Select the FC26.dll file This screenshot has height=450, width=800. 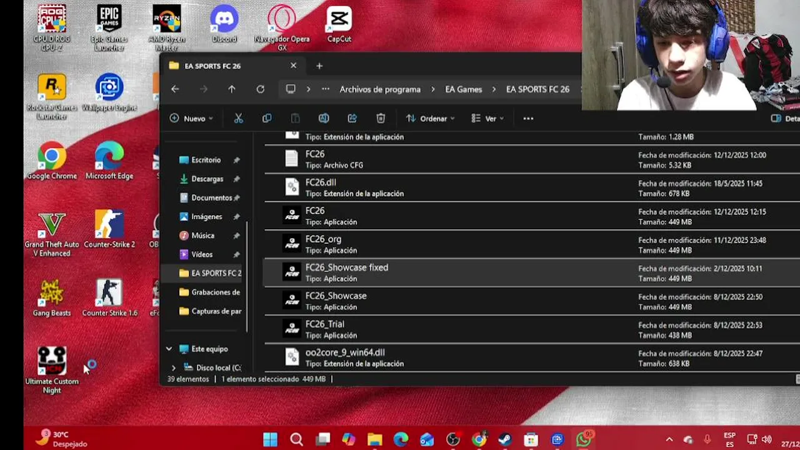coord(532,187)
